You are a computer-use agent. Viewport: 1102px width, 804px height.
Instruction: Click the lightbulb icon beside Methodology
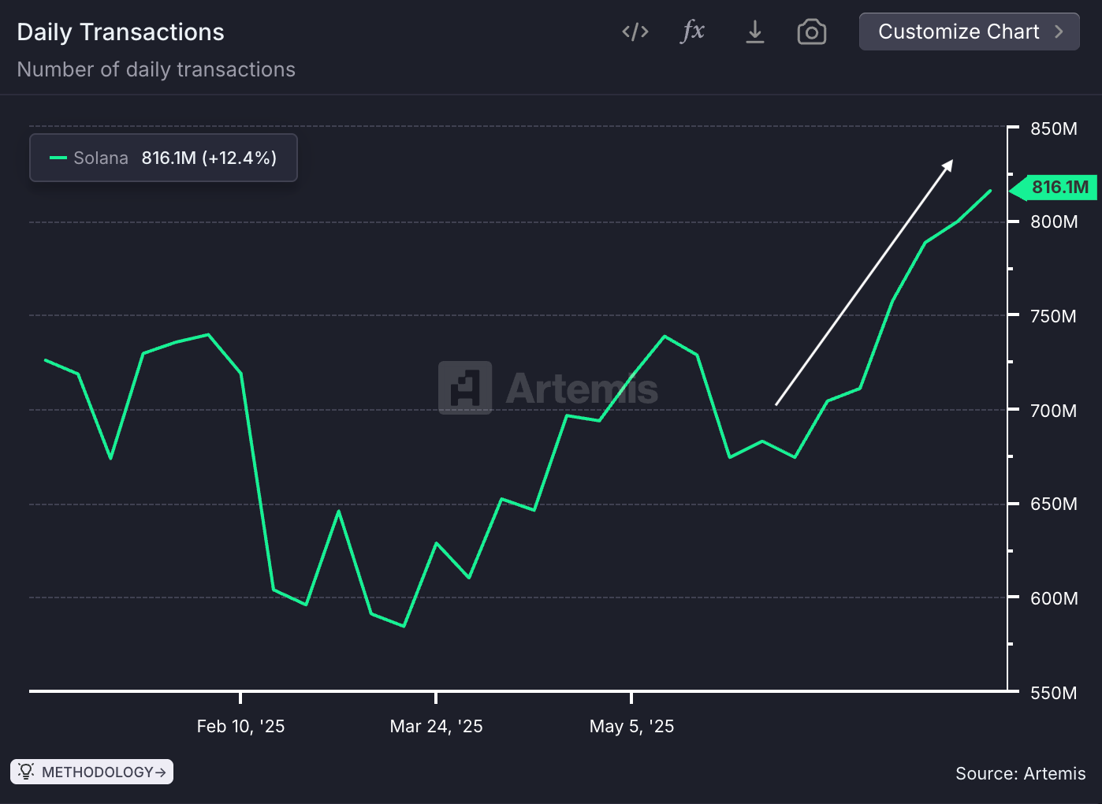(26, 772)
